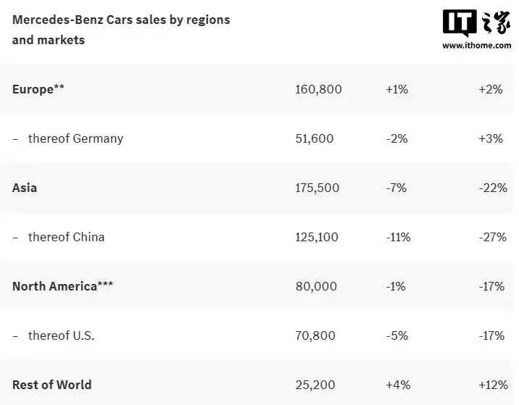Open the www.ithome.com watermark link

click(x=478, y=45)
